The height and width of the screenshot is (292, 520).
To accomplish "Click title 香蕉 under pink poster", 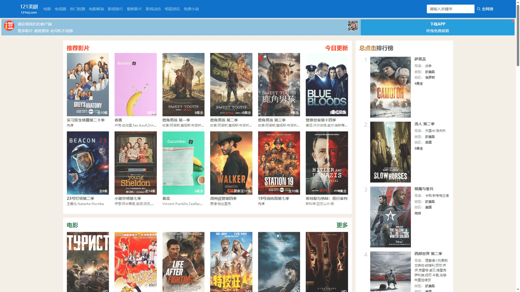I will [x=118, y=120].
